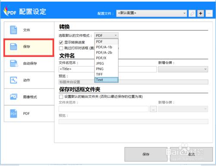The width and height of the screenshot is (216, 166).
Task: Click the 取消 cancel button
Action: click(x=191, y=154)
